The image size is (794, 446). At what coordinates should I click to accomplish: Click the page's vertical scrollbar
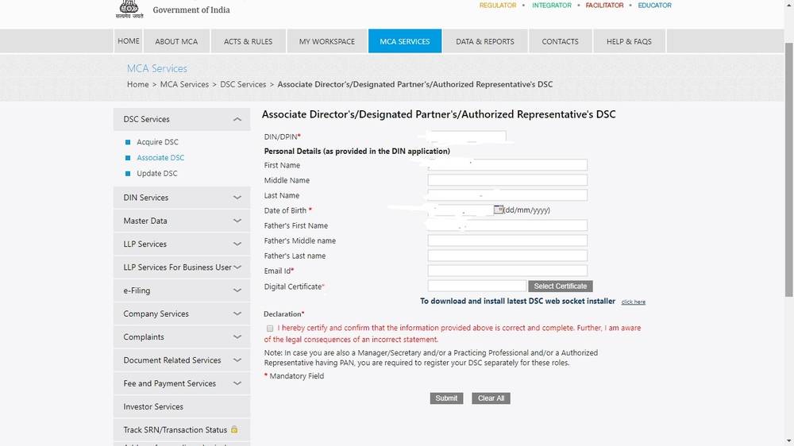[x=788, y=159]
